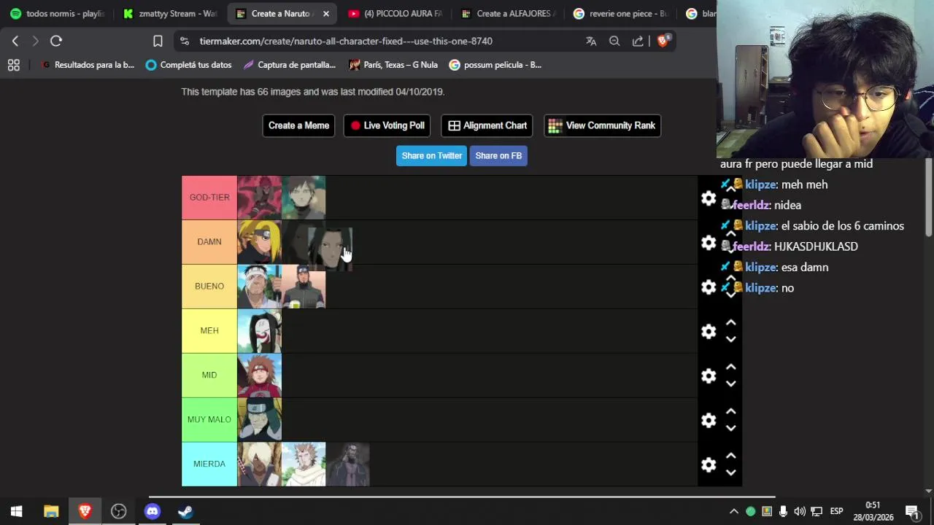Screen dimensions: 934x525
Task: Select the MIERDA tier label
Action: pos(209,464)
